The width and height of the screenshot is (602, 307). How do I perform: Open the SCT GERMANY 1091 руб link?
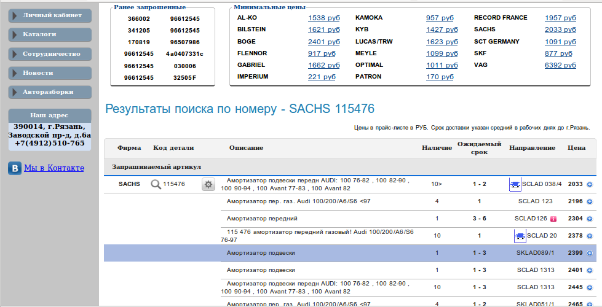tap(560, 42)
